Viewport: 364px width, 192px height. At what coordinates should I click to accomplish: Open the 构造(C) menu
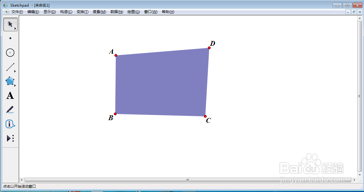point(66,12)
